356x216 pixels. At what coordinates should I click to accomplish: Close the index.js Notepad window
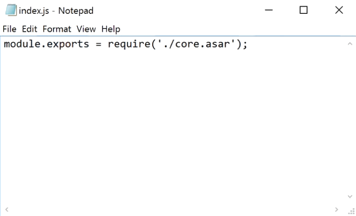click(339, 10)
